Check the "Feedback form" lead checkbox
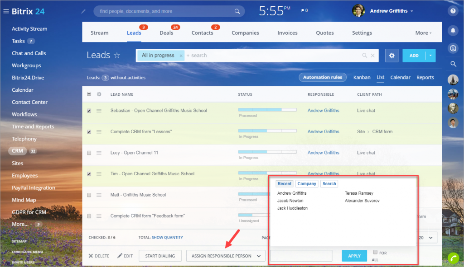The height and width of the screenshot is (267, 464). (x=89, y=216)
